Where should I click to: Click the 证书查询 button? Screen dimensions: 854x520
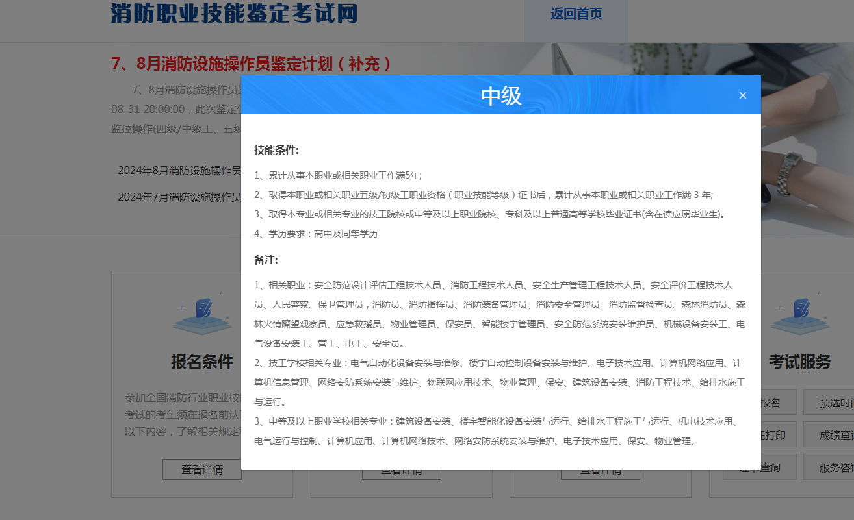click(x=772, y=467)
